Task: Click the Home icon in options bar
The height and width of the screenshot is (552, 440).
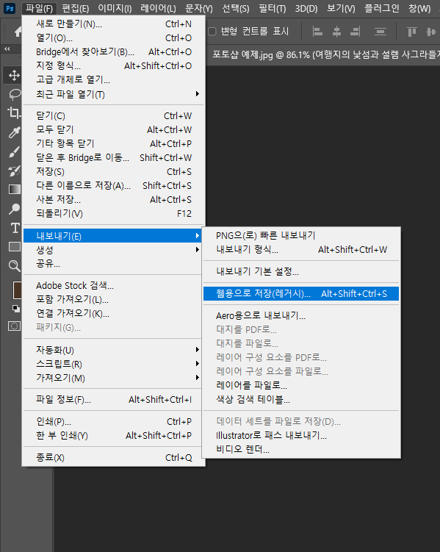Action: 18,32
